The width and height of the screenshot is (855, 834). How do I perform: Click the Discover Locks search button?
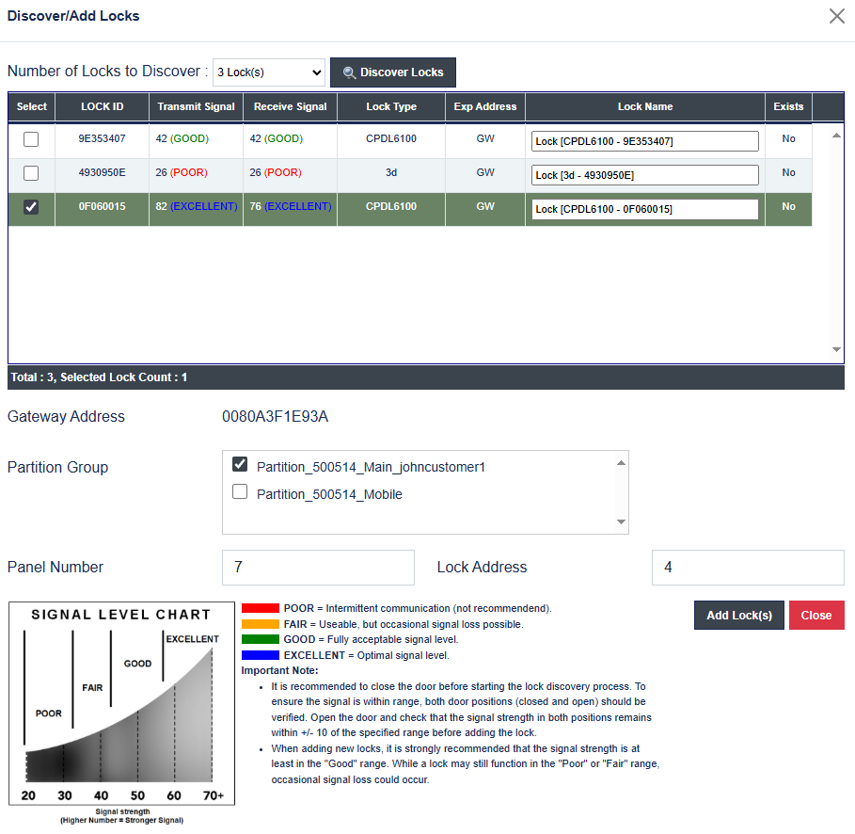[x=393, y=72]
